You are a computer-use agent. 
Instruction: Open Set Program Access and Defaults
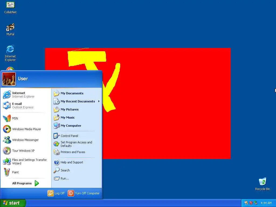pyautogui.click(x=77, y=144)
